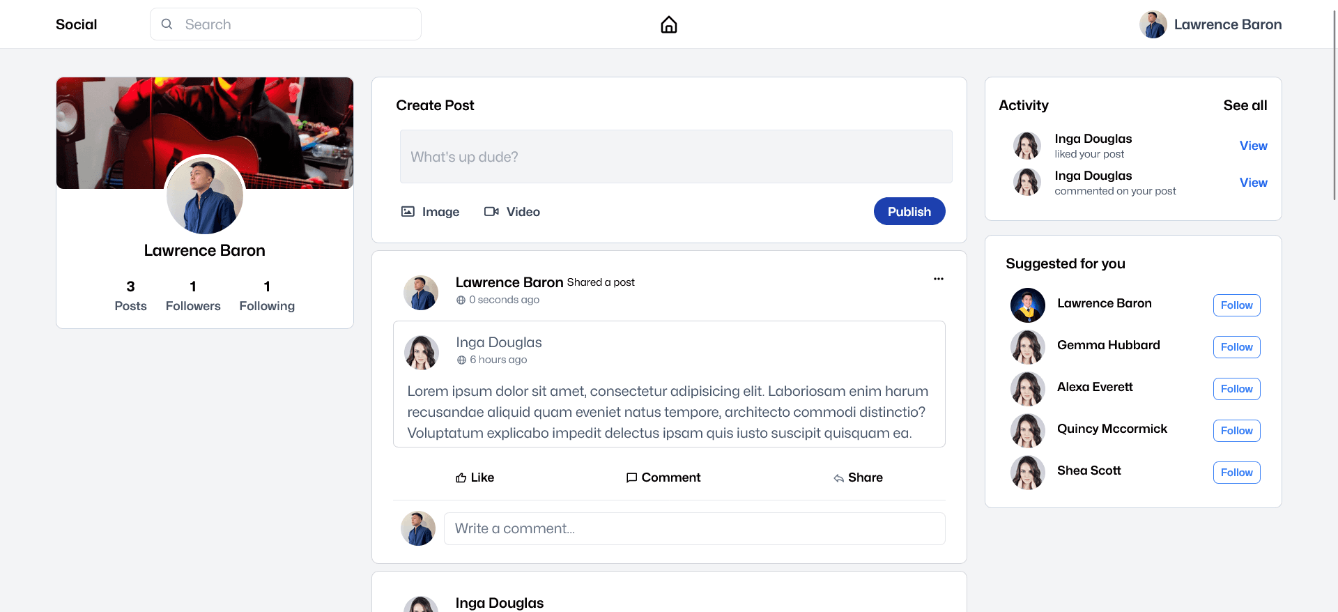Image resolution: width=1338 pixels, height=612 pixels.
Task: Open Gemma Hubbard's suggested avatar
Action: [1028, 347]
